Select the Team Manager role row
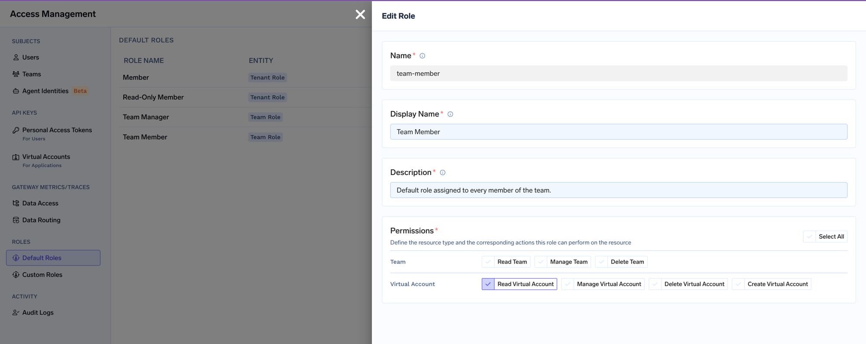 coord(246,117)
